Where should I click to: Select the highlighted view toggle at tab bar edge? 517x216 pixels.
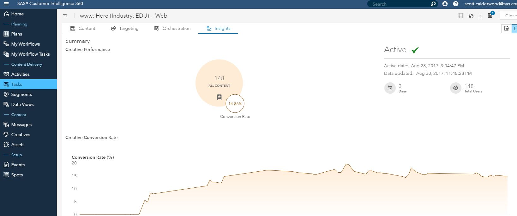[515, 28]
